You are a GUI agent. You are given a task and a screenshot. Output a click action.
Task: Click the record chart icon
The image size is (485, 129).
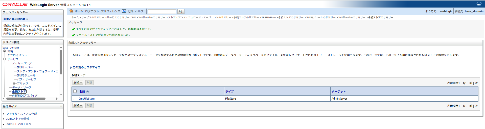(124, 11)
